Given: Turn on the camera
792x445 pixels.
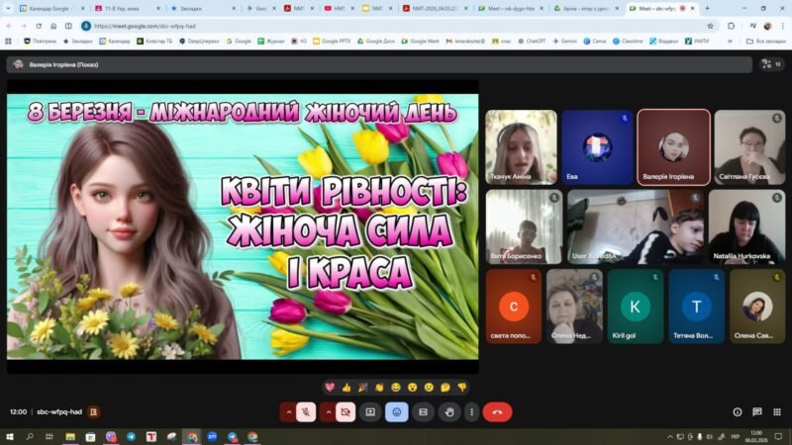Looking at the screenshot, I should 346,411.
